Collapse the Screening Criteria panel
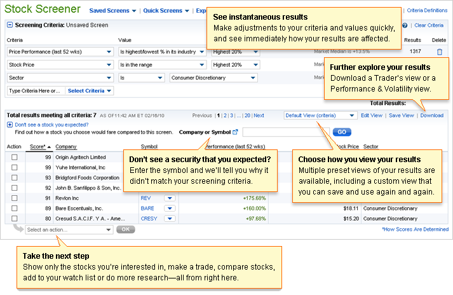 tap(10, 25)
